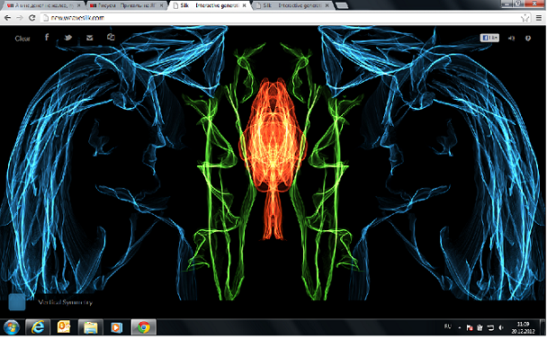Share the drawing on Twitter

click(x=68, y=38)
